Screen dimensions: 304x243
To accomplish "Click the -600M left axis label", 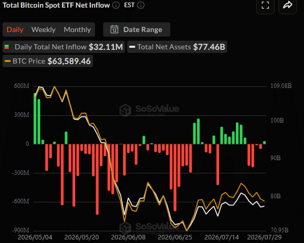I will click(20, 201).
